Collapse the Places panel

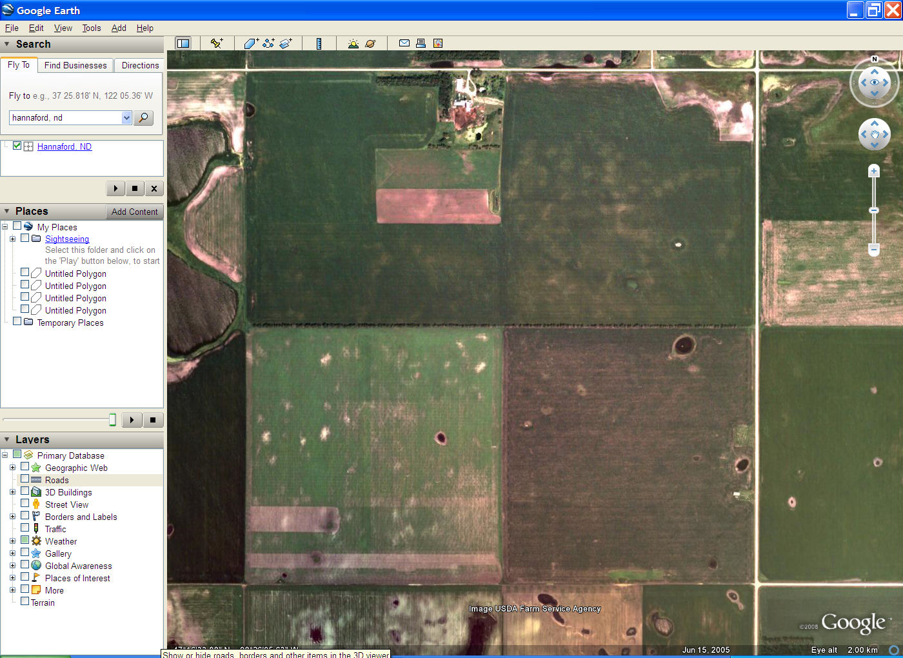pos(7,212)
